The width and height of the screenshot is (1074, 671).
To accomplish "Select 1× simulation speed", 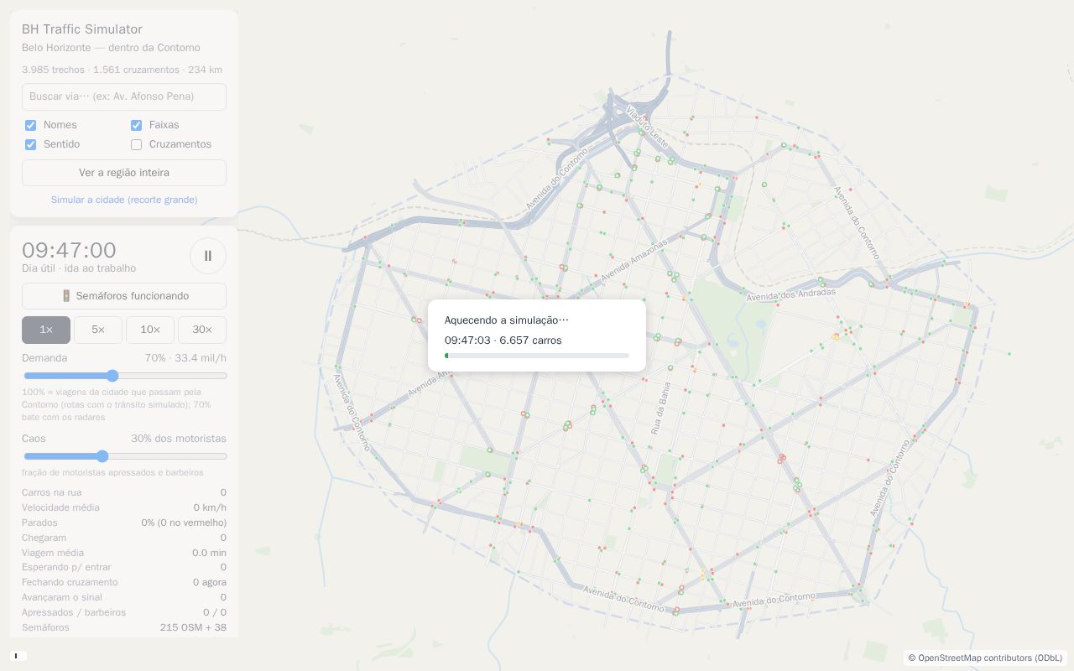I will click(46, 330).
